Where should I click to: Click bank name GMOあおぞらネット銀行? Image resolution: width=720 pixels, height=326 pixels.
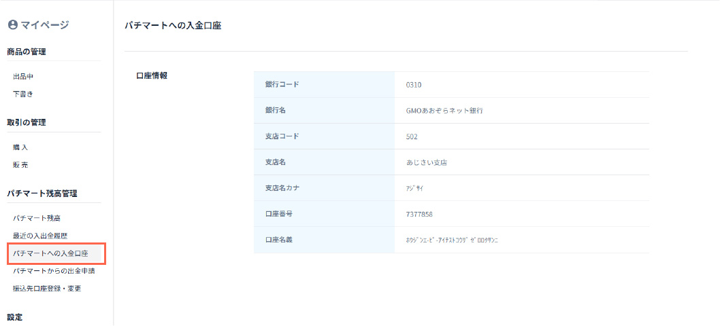(x=444, y=111)
